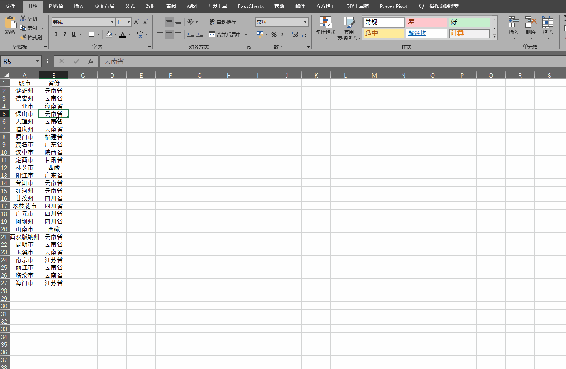Click the decrease decimal places icon
Viewport: 566px width, 369px height.
click(304, 34)
